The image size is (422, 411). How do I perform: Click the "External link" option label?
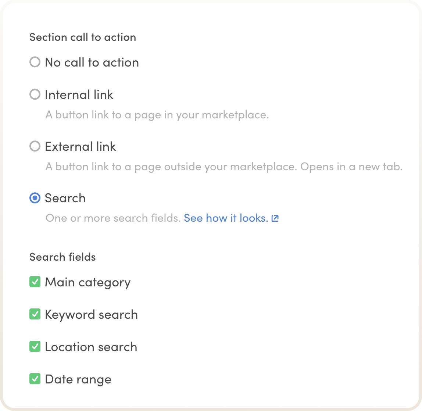[81, 147]
